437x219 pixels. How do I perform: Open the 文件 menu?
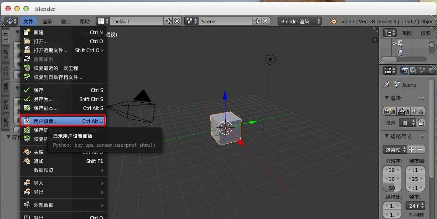tap(28, 21)
